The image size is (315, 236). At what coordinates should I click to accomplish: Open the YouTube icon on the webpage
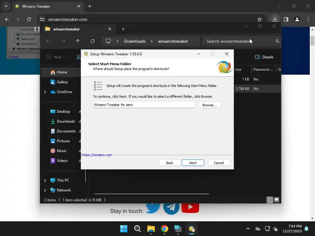(x=190, y=208)
